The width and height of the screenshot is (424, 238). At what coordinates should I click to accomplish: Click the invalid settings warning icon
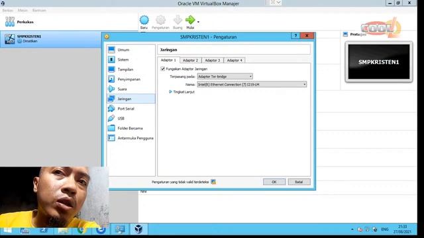point(213,182)
